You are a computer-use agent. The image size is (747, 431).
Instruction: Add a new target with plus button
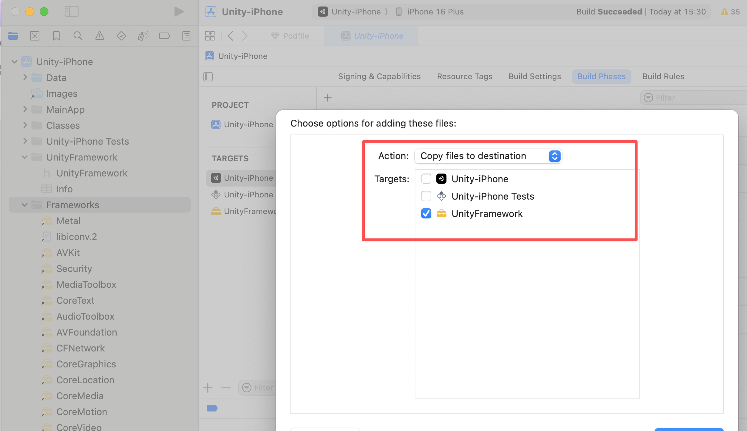click(x=208, y=388)
